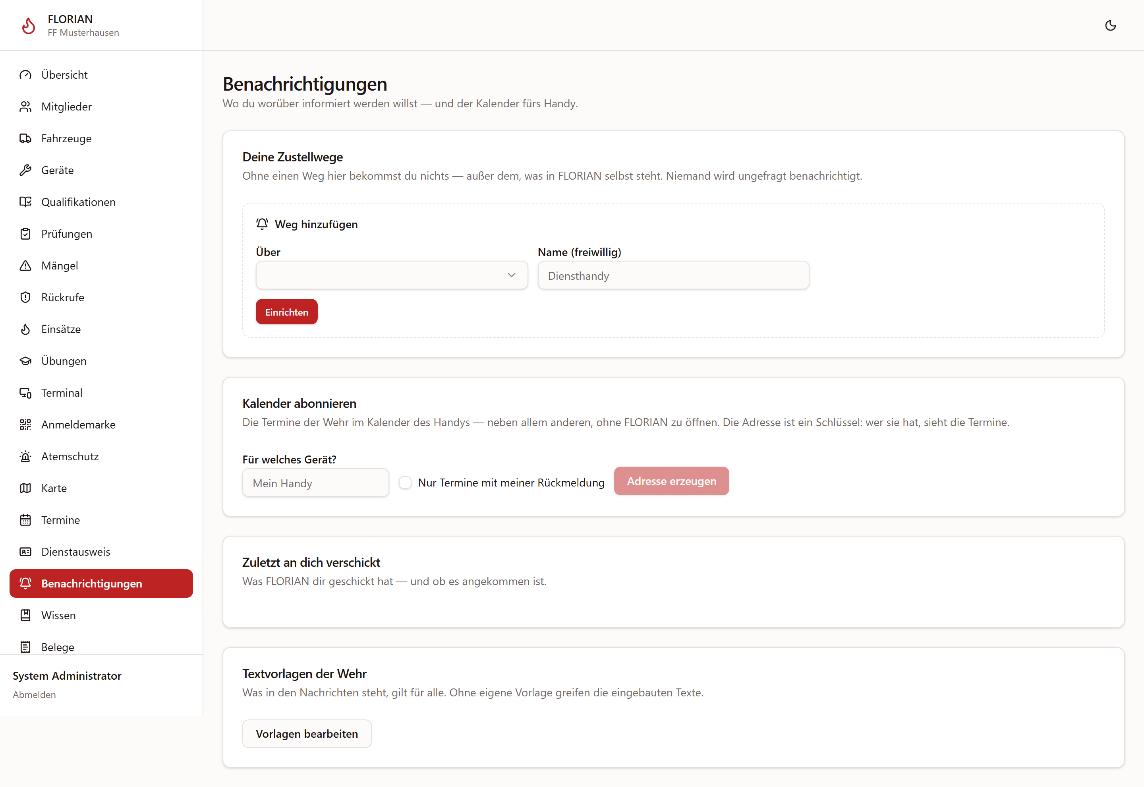Expand Über select via chevron arrow
The width and height of the screenshot is (1144, 787).
(x=511, y=275)
